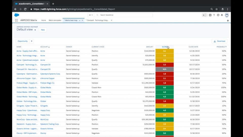Image resolution: width=243 pixels, height=137 pixels.
Task: Open the Cyberdyne Systems Corp. account
Action: (x=50, y=74)
